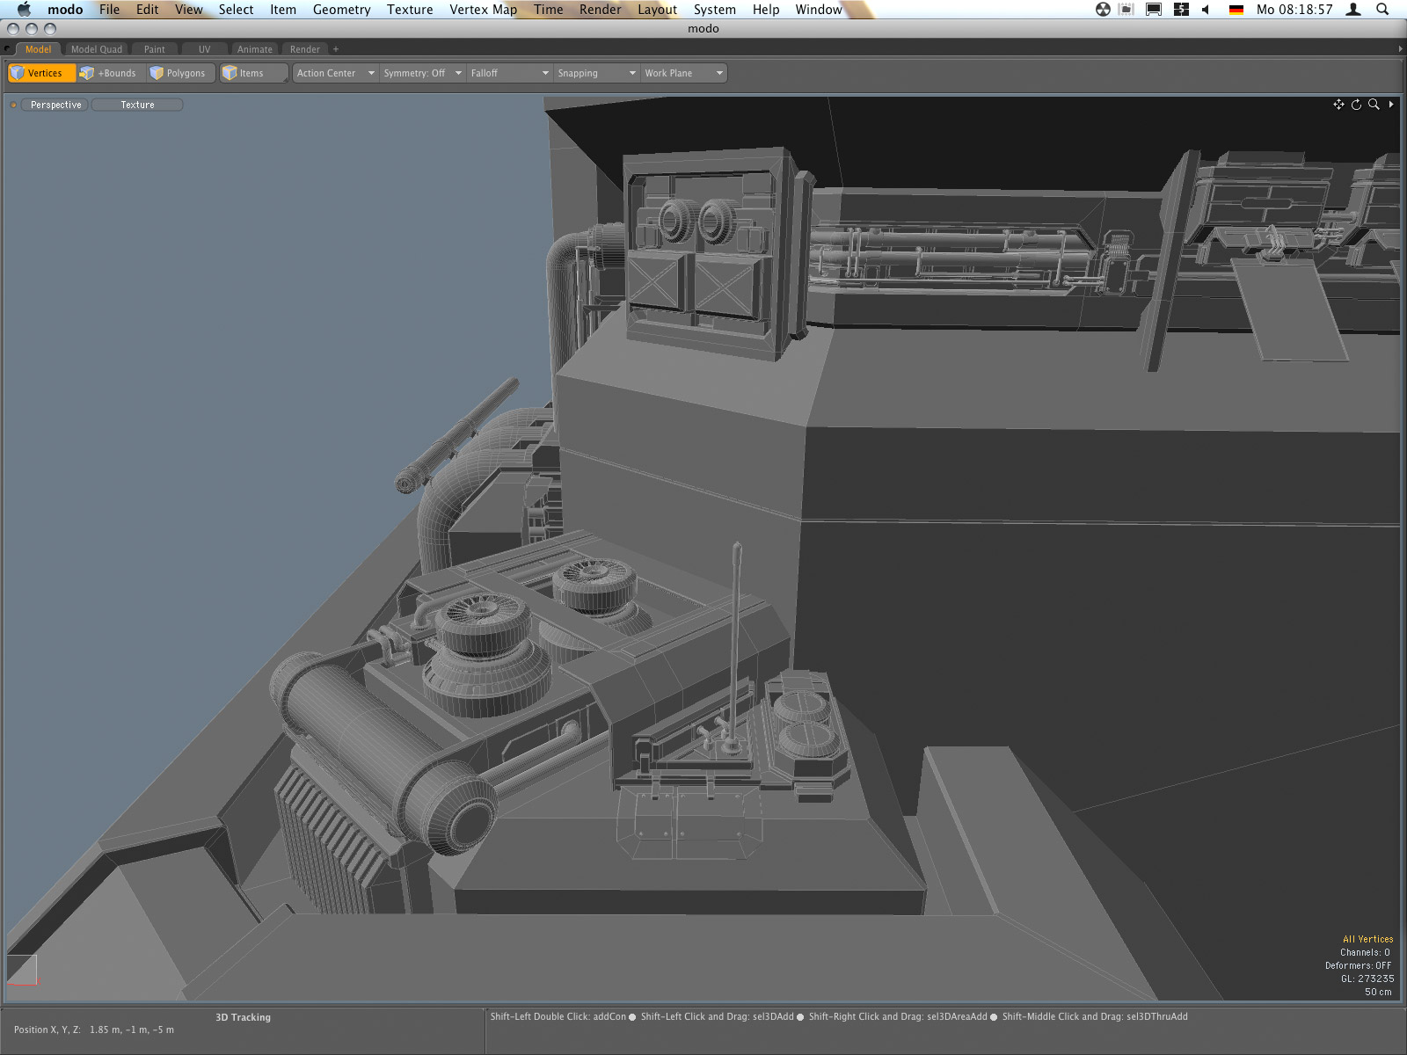1407x1055 pixels.
Task: Toggle Items selection mode
Action: [x=252, y=73]
